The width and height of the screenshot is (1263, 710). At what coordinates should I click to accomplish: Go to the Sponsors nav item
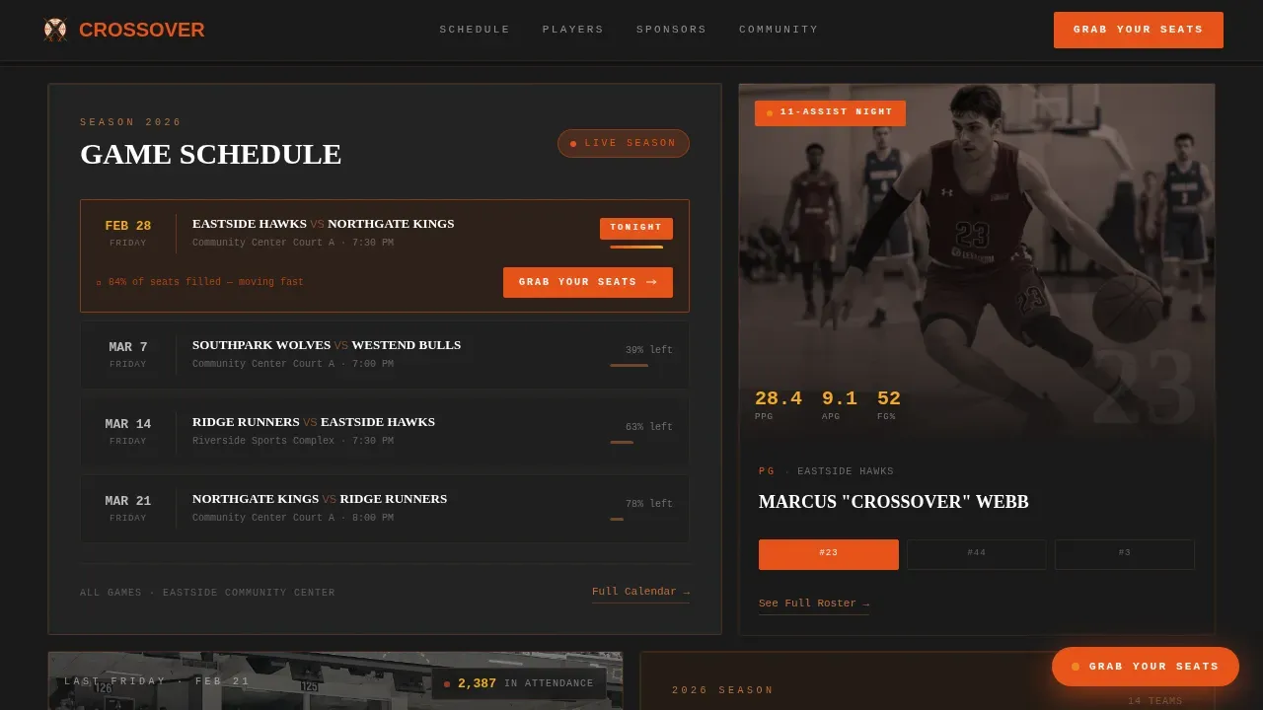(x=672, y=30)
